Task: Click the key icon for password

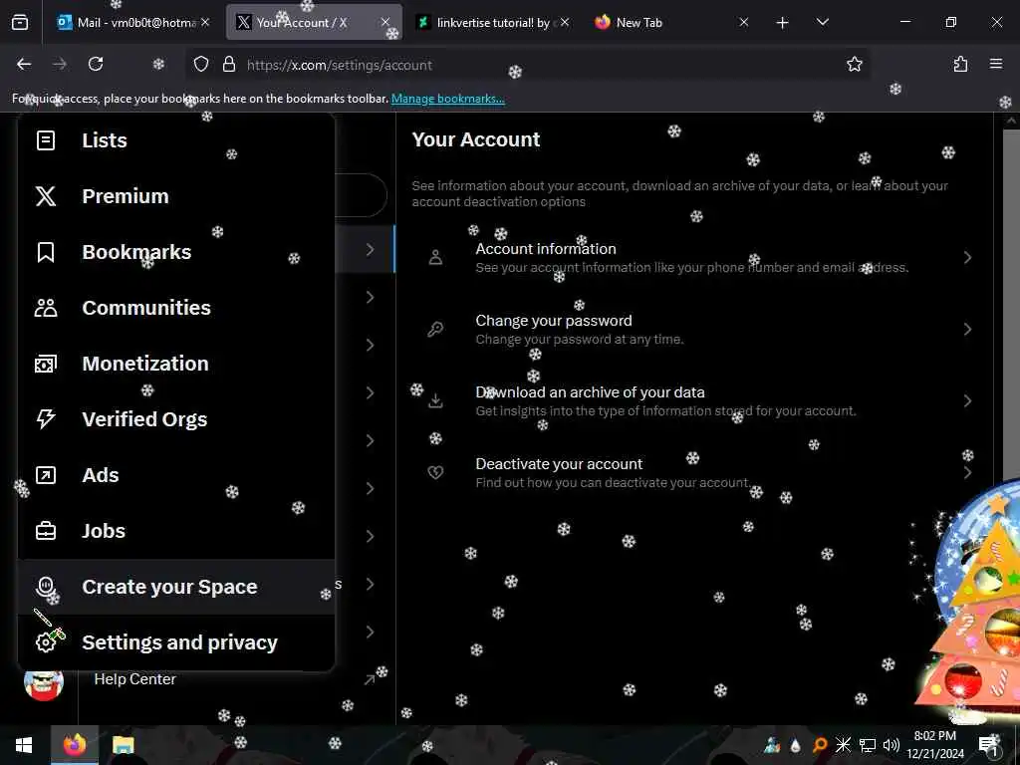Action: coord(436,329)
